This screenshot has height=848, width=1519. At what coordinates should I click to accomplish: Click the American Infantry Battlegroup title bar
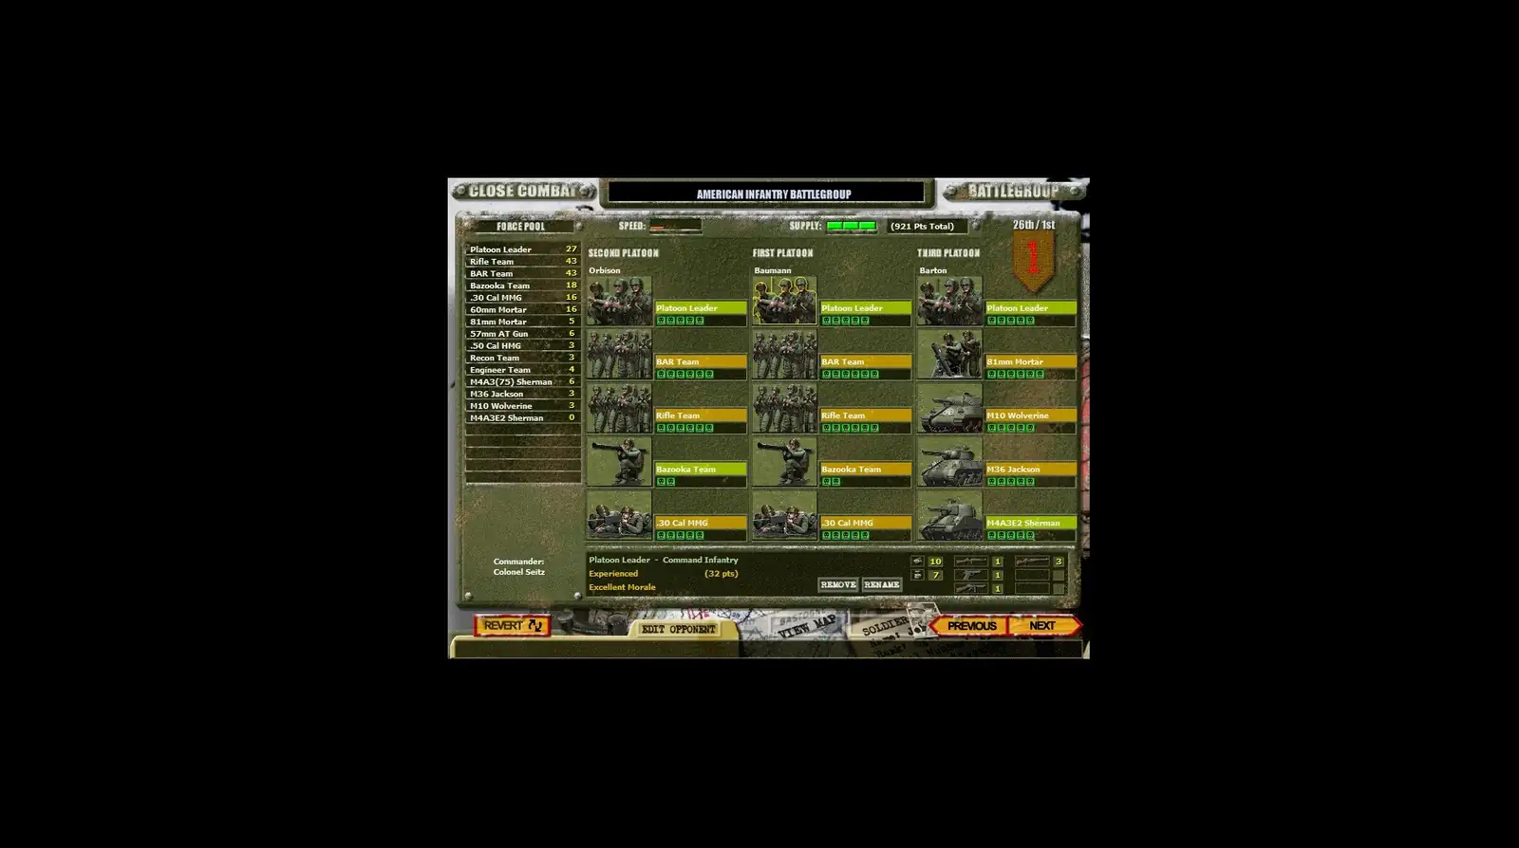click(765, 194)
